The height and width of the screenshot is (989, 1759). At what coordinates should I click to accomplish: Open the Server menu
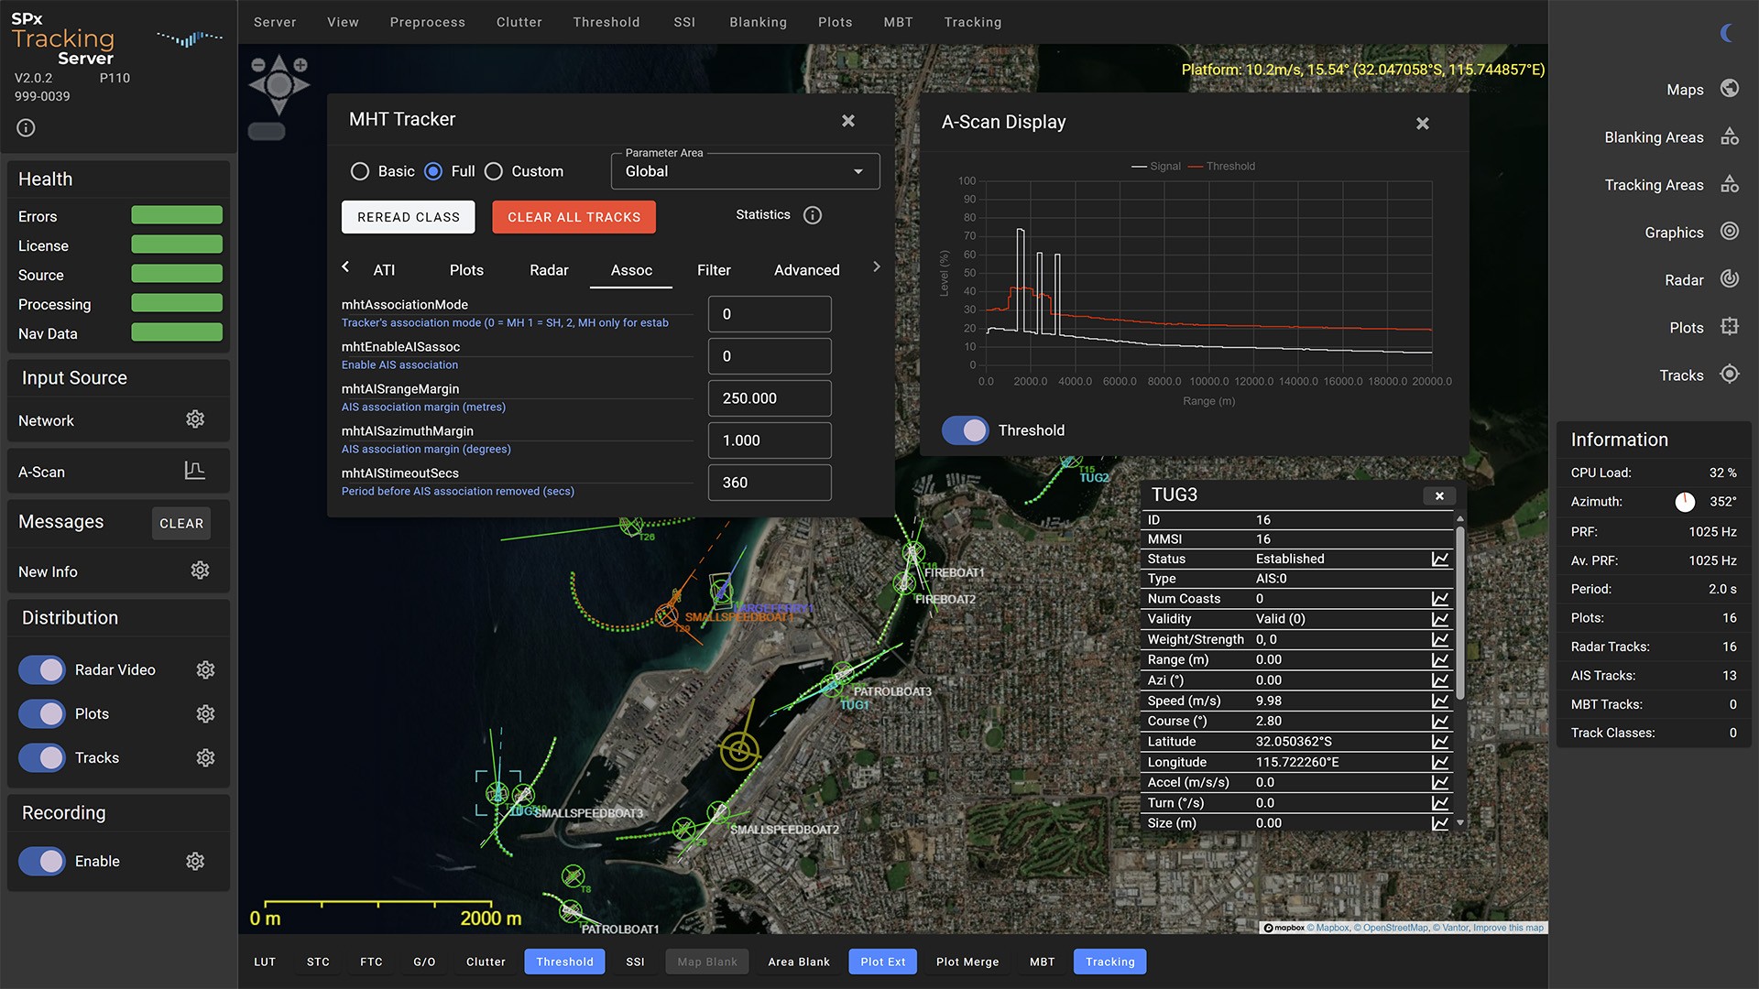click(275, 22)
